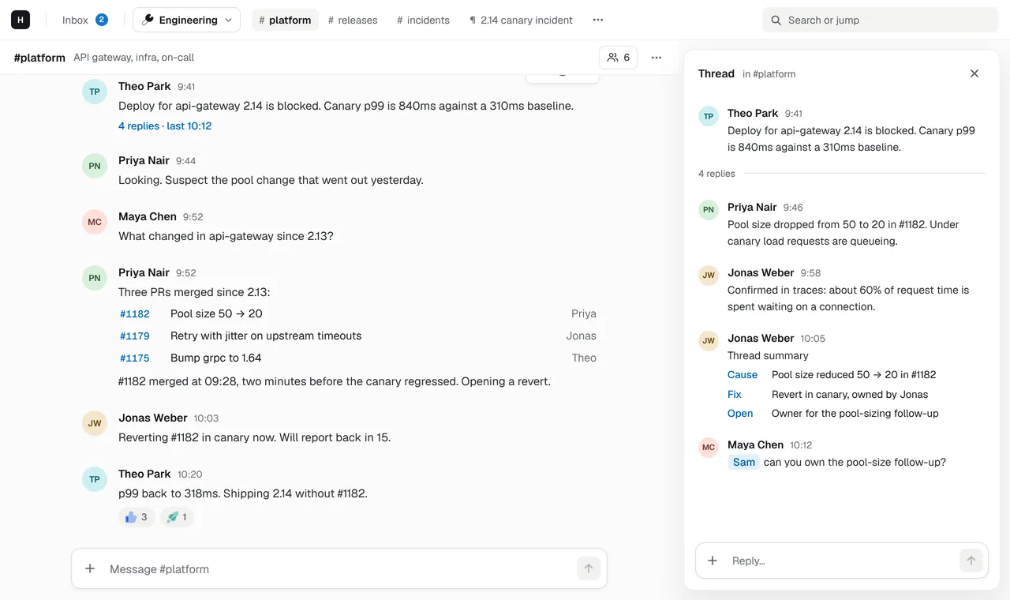Click Theo Park's avatar at 10:20 message
1010x600 pixels.
(x=95, y=479)
